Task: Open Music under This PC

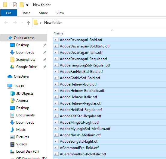Action: pyautogui.click(x=21, y=130)
